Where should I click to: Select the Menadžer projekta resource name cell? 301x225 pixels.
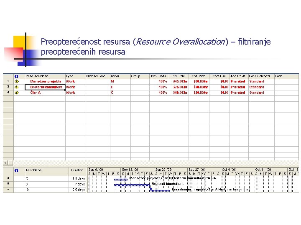click(45, 82)
